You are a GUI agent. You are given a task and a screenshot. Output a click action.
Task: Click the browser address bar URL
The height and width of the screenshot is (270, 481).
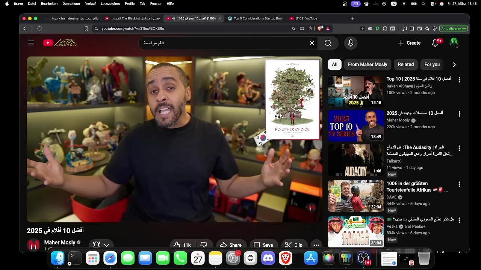pyautogui.click(x=133, y=28)
